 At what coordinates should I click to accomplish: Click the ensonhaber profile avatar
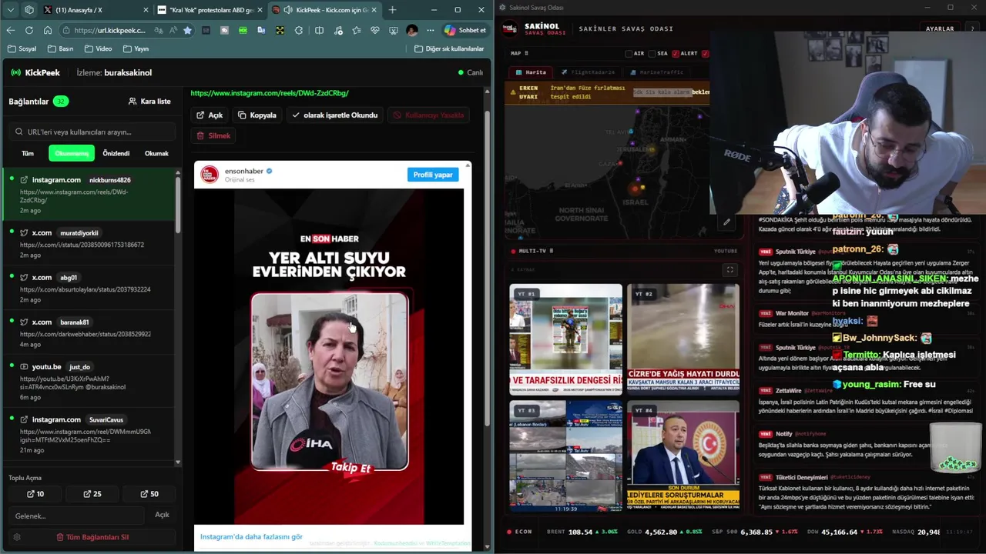pos(210,175)
